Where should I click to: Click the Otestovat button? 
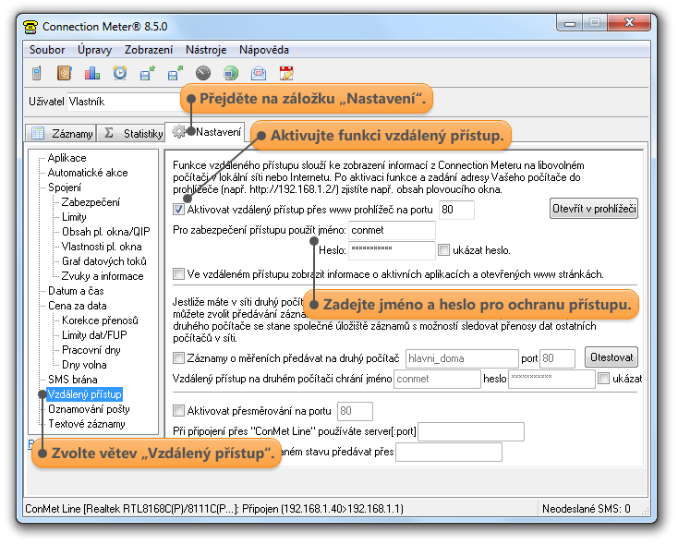pos(611,357)
